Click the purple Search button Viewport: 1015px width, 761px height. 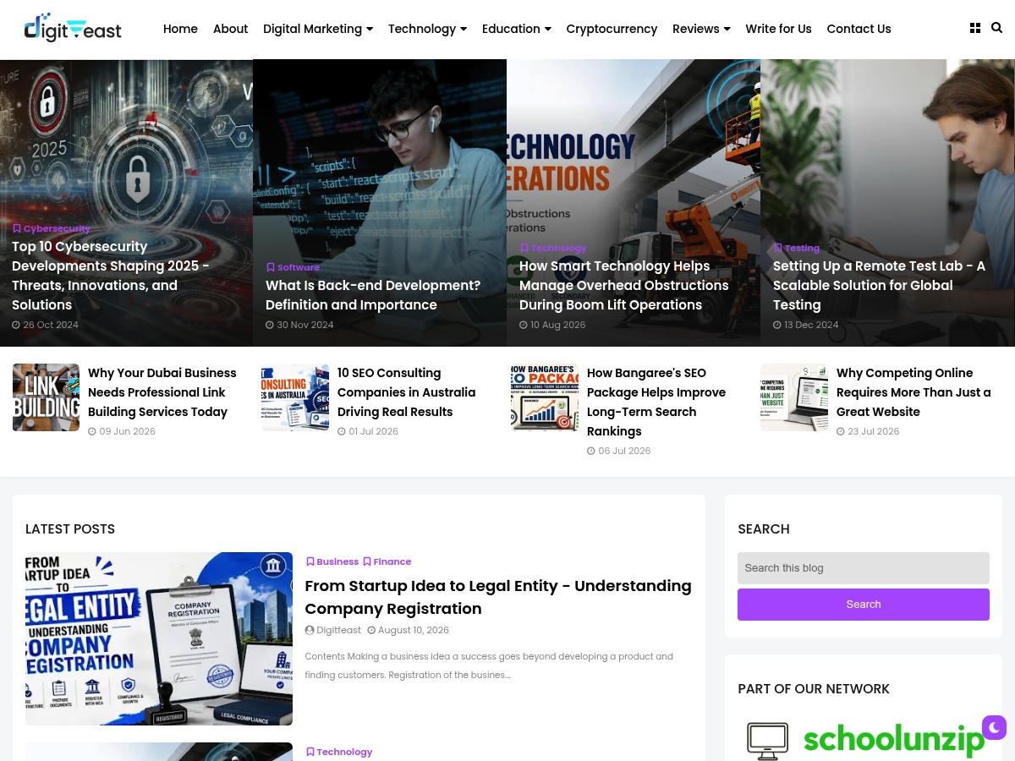click(x=864, y=605)
